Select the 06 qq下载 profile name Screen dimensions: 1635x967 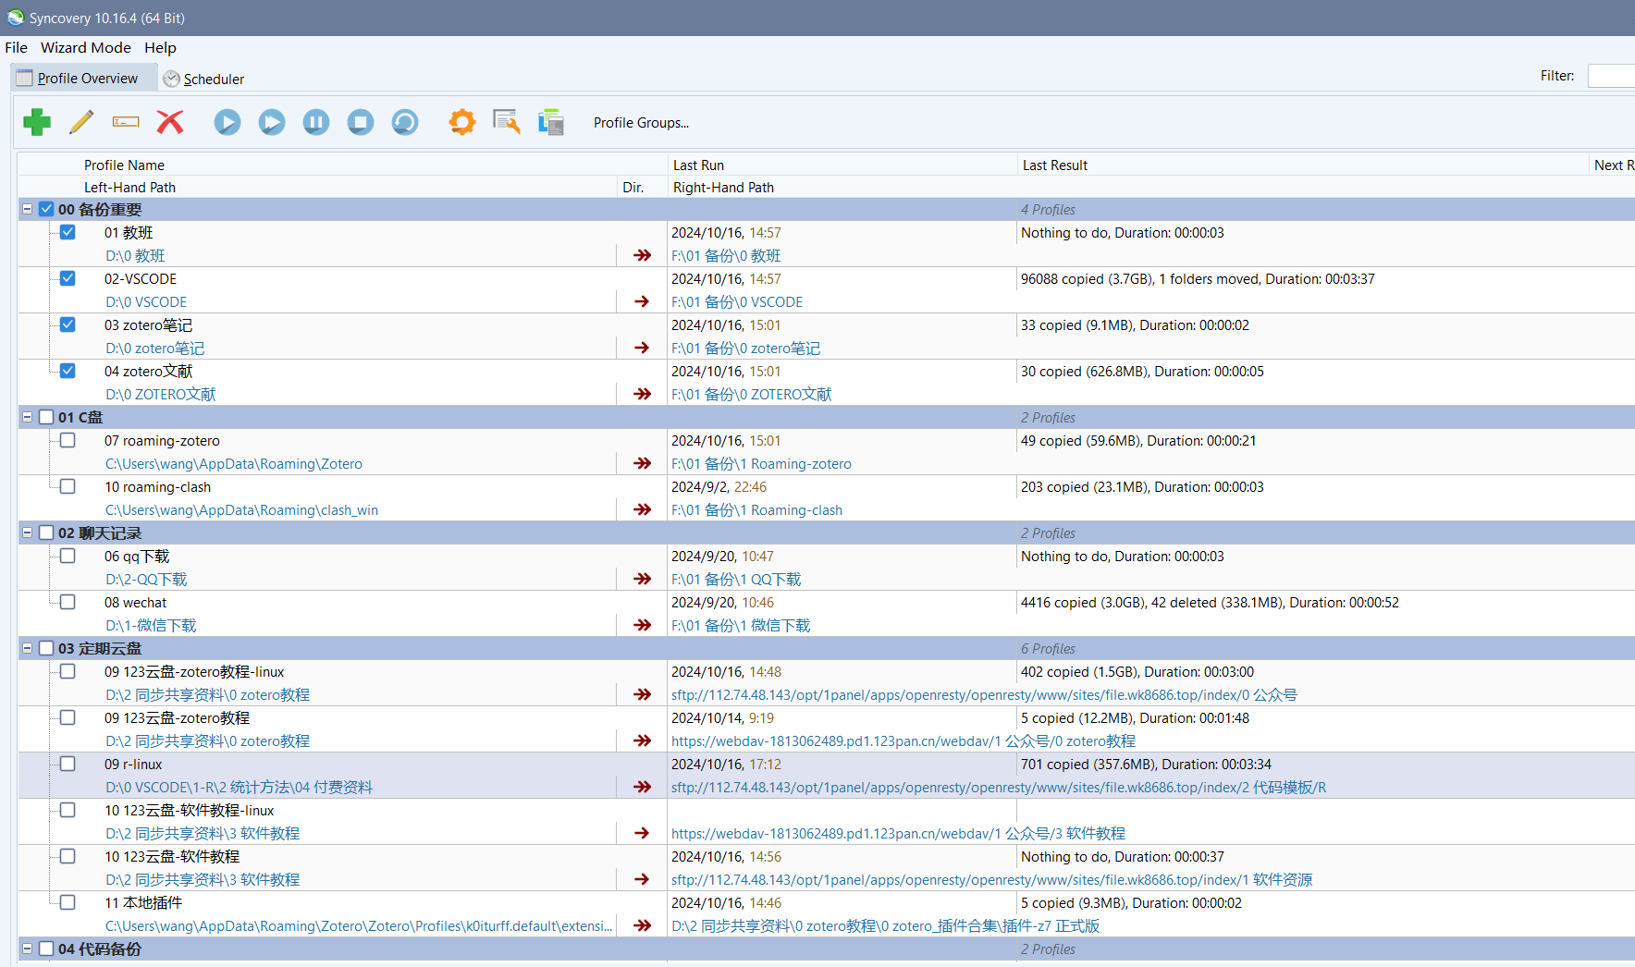coord(137,556)
